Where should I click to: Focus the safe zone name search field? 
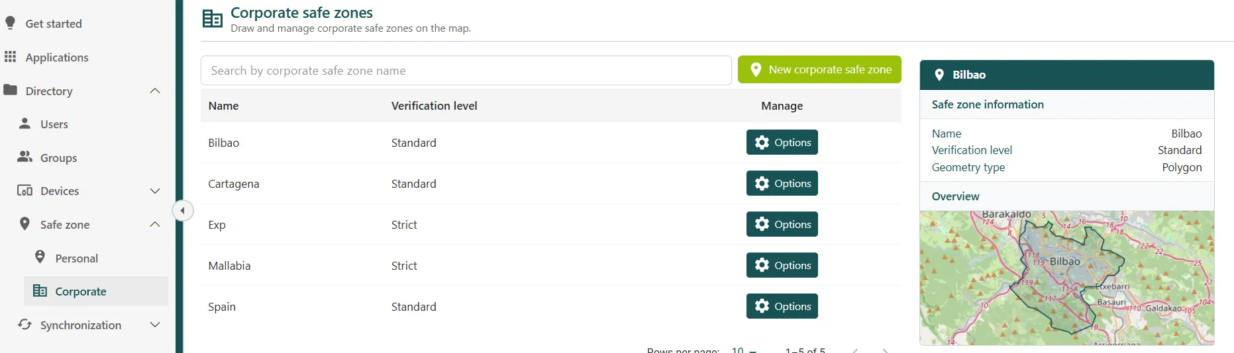coord(466,71)
